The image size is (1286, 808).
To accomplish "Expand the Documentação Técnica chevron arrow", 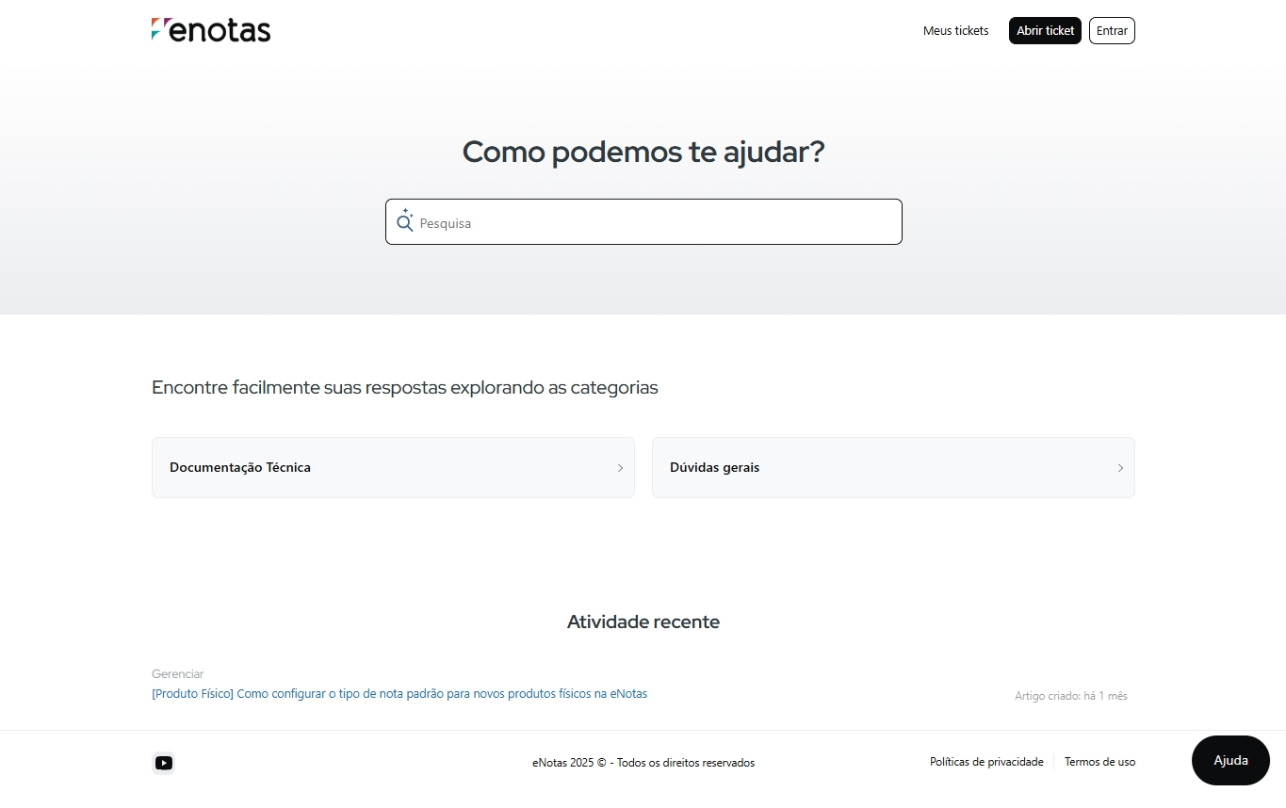I will pyautogui.click(x=620, y=468).
